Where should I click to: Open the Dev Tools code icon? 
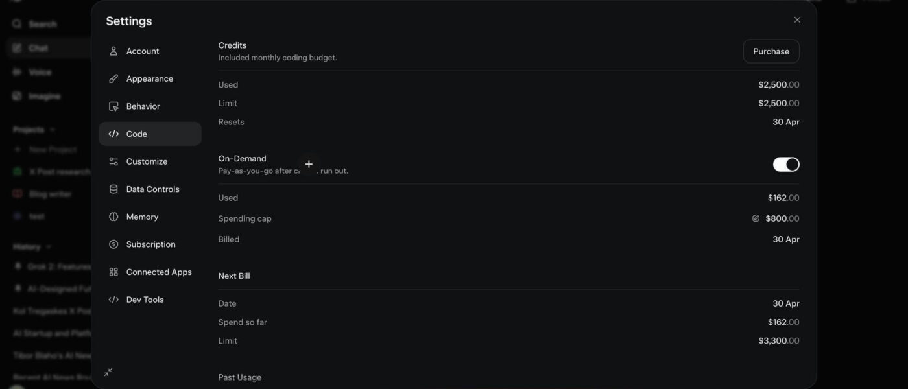pos(113,299)
